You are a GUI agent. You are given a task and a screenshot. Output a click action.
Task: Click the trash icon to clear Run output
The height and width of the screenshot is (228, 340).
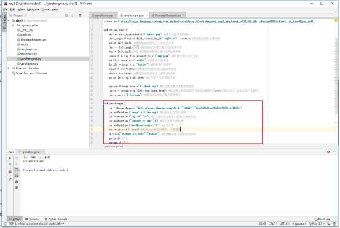coord(17,187)
